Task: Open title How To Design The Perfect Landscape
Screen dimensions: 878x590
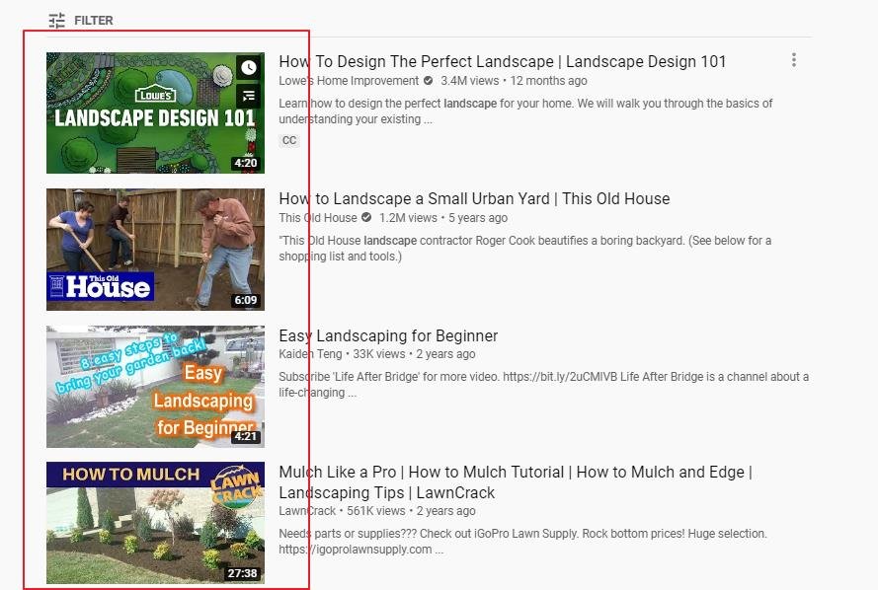Action: click(503, 61)
